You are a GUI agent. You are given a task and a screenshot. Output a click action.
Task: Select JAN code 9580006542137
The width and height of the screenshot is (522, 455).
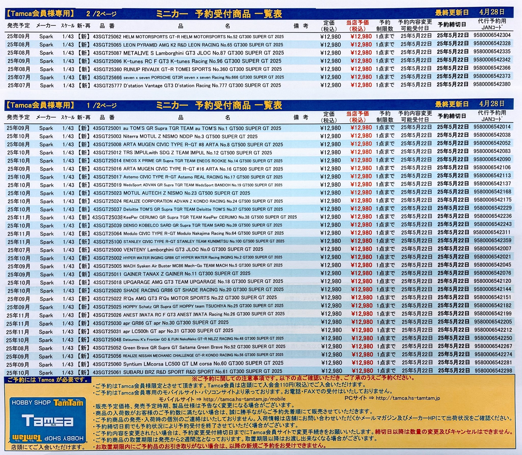click(x=492, y=184)
